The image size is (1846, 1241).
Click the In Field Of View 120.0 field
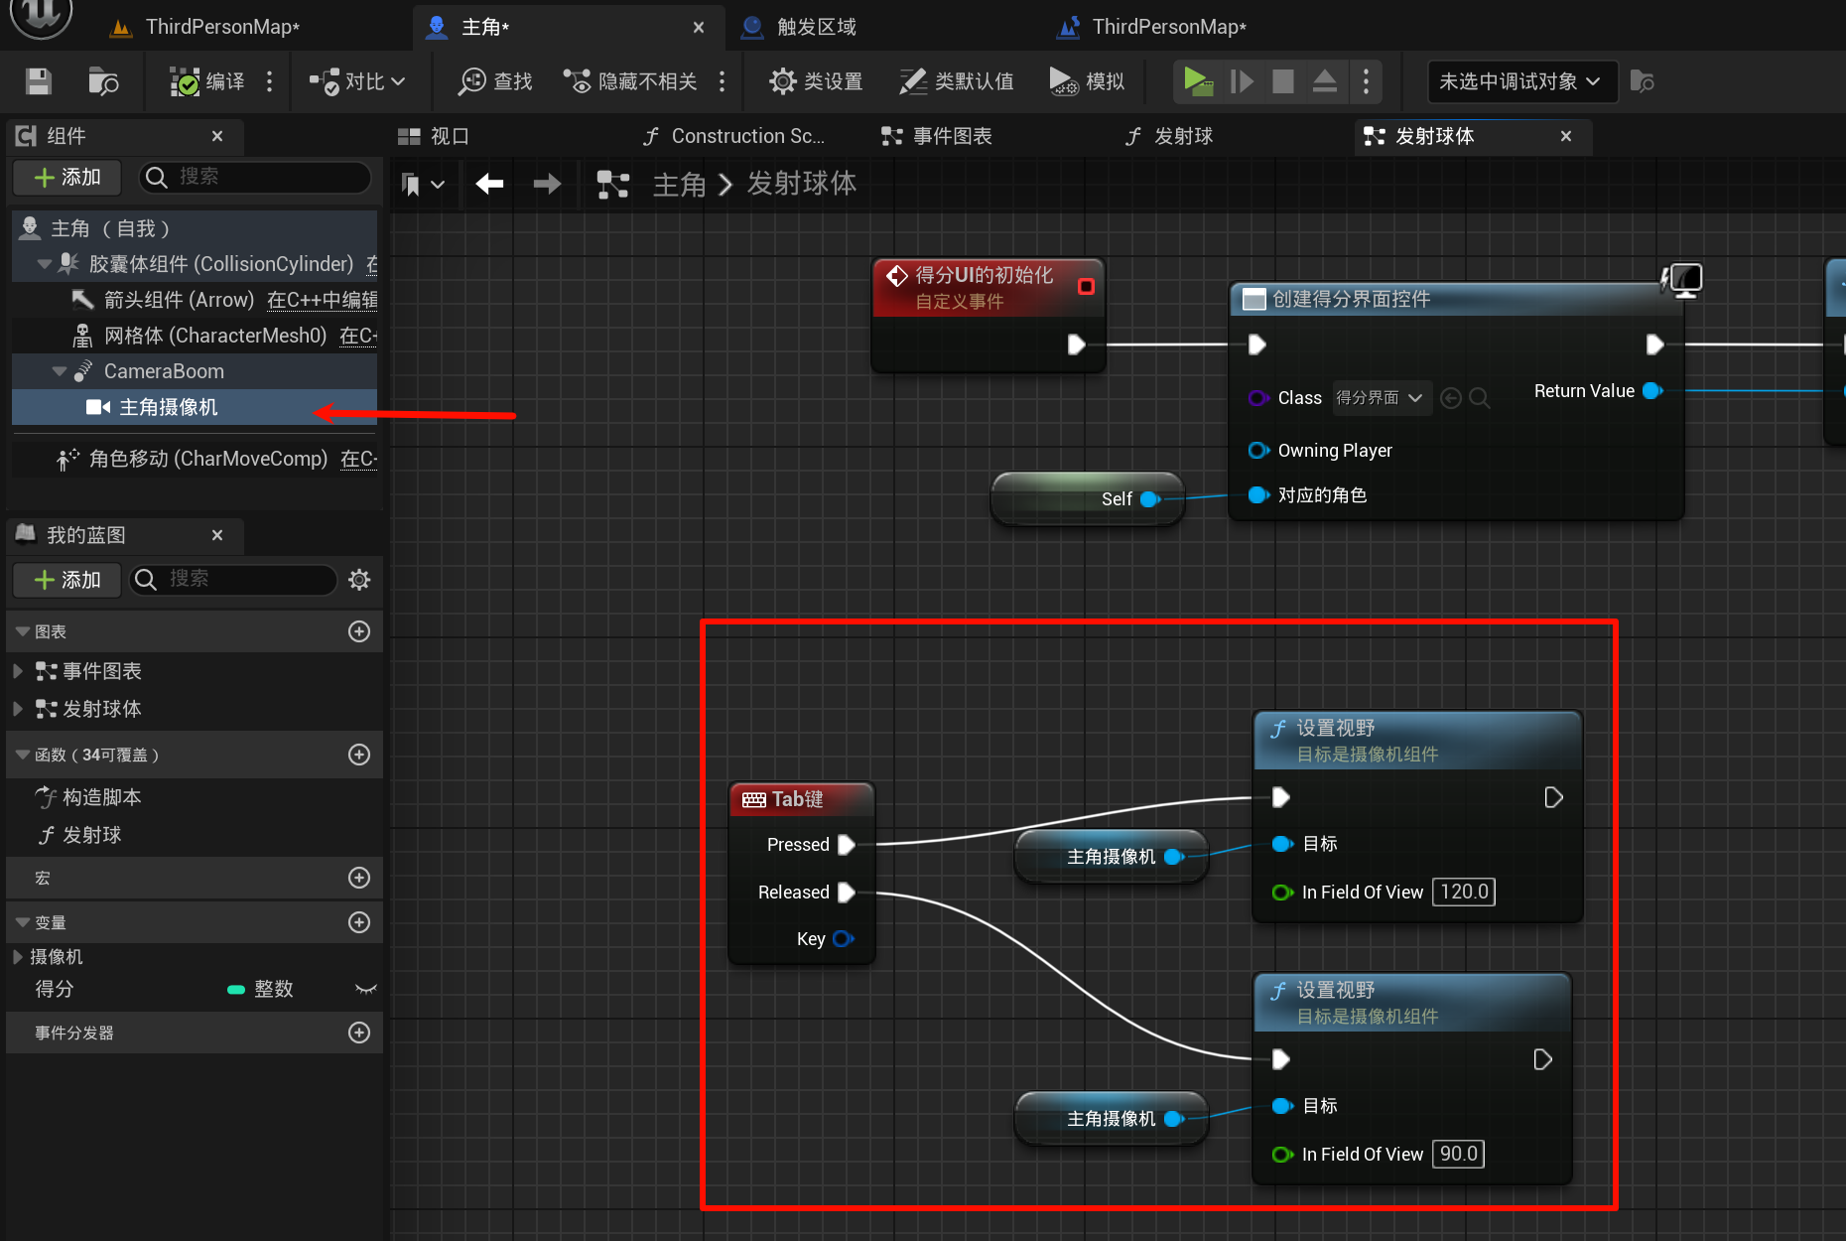1463,892
